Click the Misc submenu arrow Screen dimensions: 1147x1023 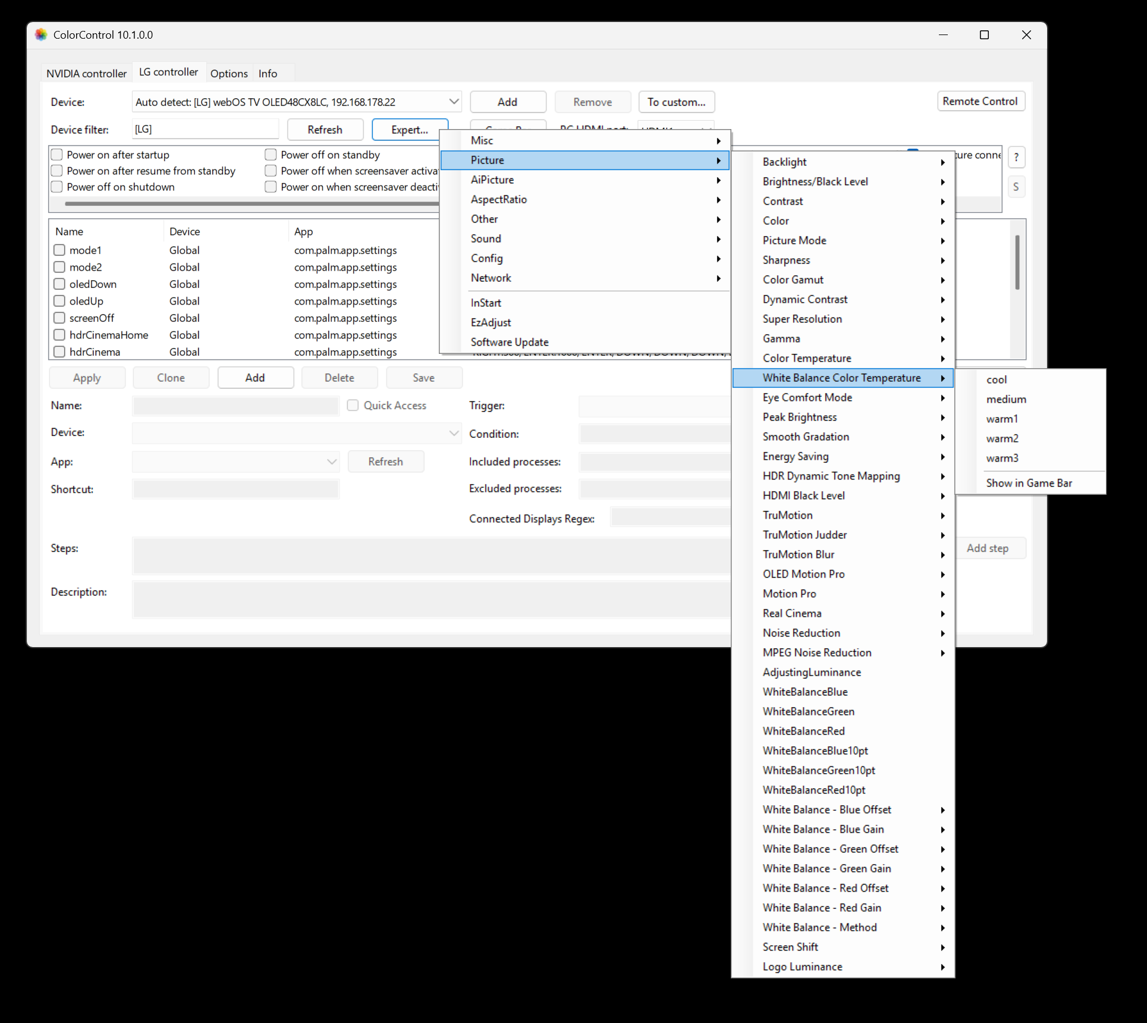point(718,141)
